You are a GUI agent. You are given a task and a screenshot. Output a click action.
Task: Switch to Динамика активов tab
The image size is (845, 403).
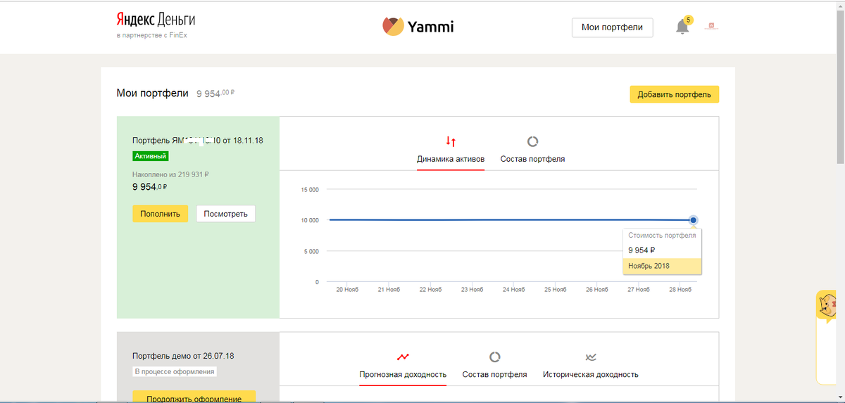pyautogui.click(x=451, y=159)
